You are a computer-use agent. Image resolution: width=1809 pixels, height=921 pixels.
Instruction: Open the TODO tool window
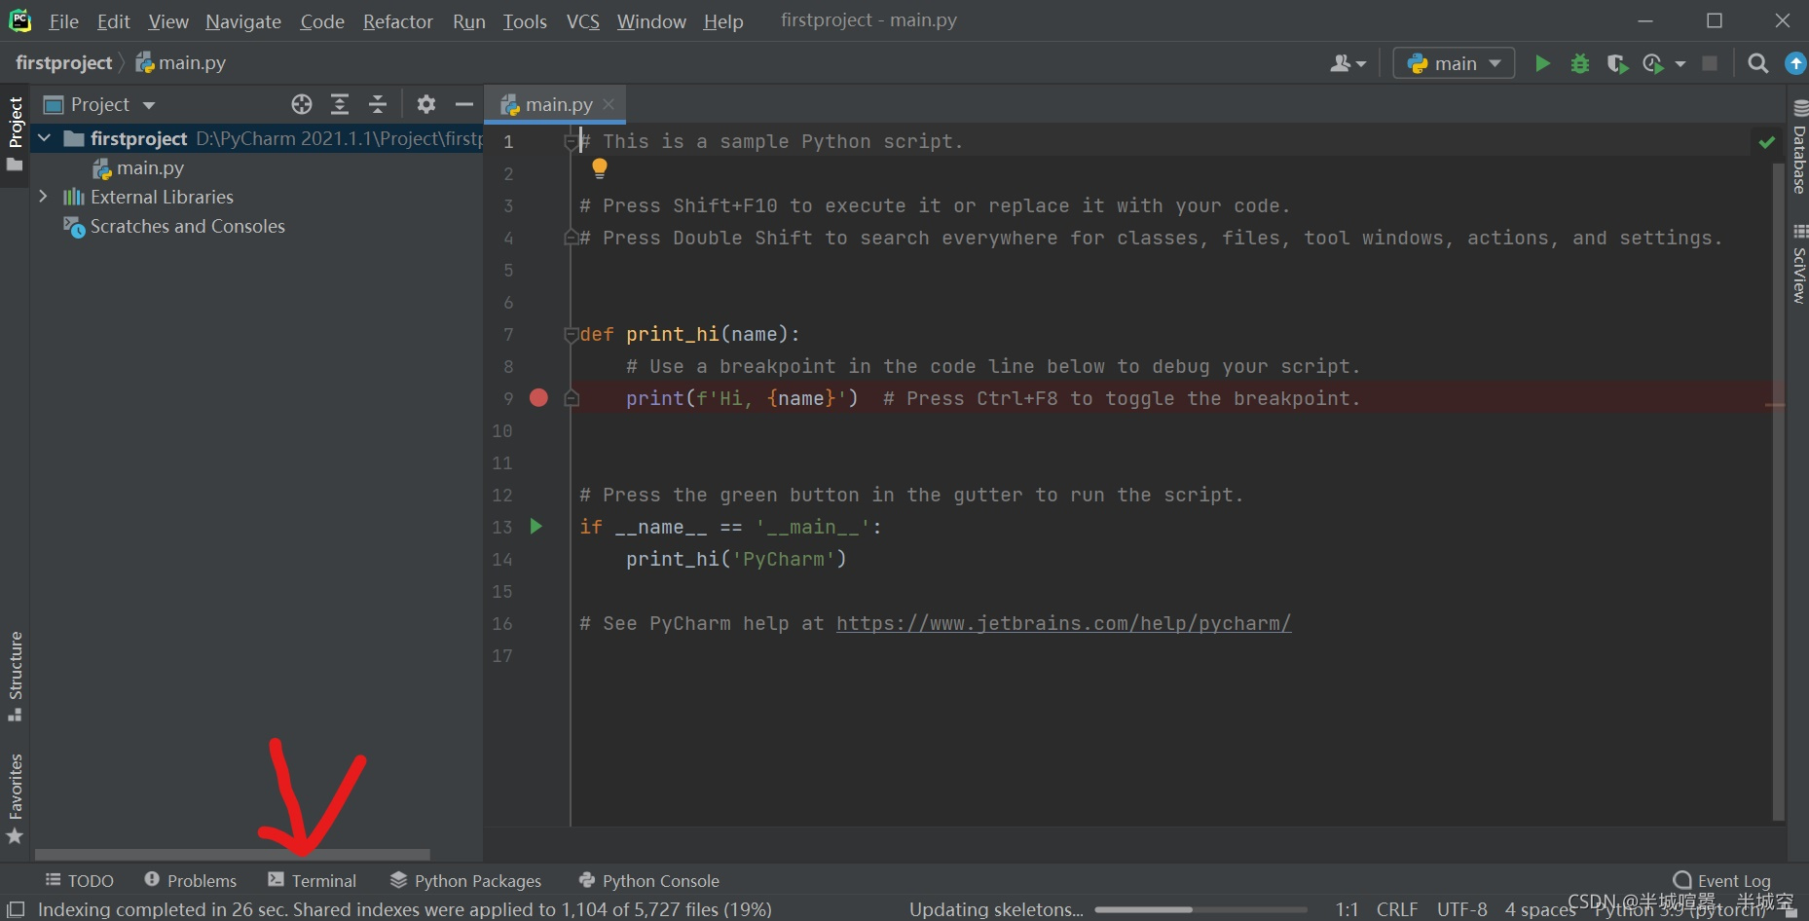[80, 880]
